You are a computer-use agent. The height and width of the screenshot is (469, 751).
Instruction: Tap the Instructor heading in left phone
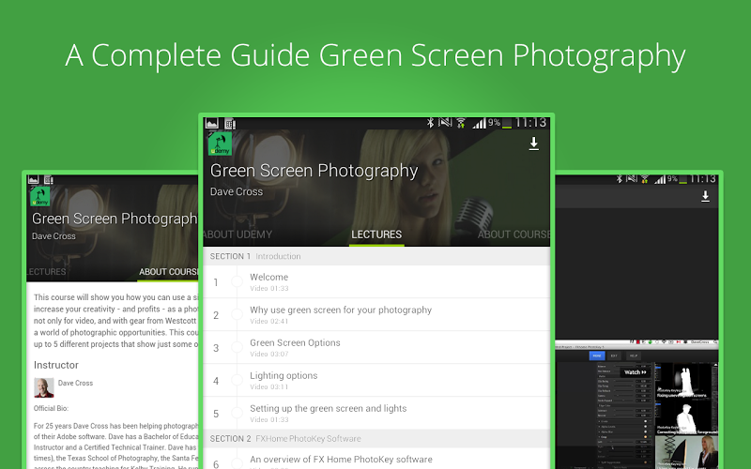pyautogui.click(x=56, y=365)
